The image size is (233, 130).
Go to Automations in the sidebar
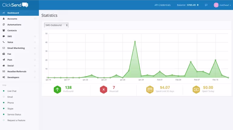coord(14,25)
